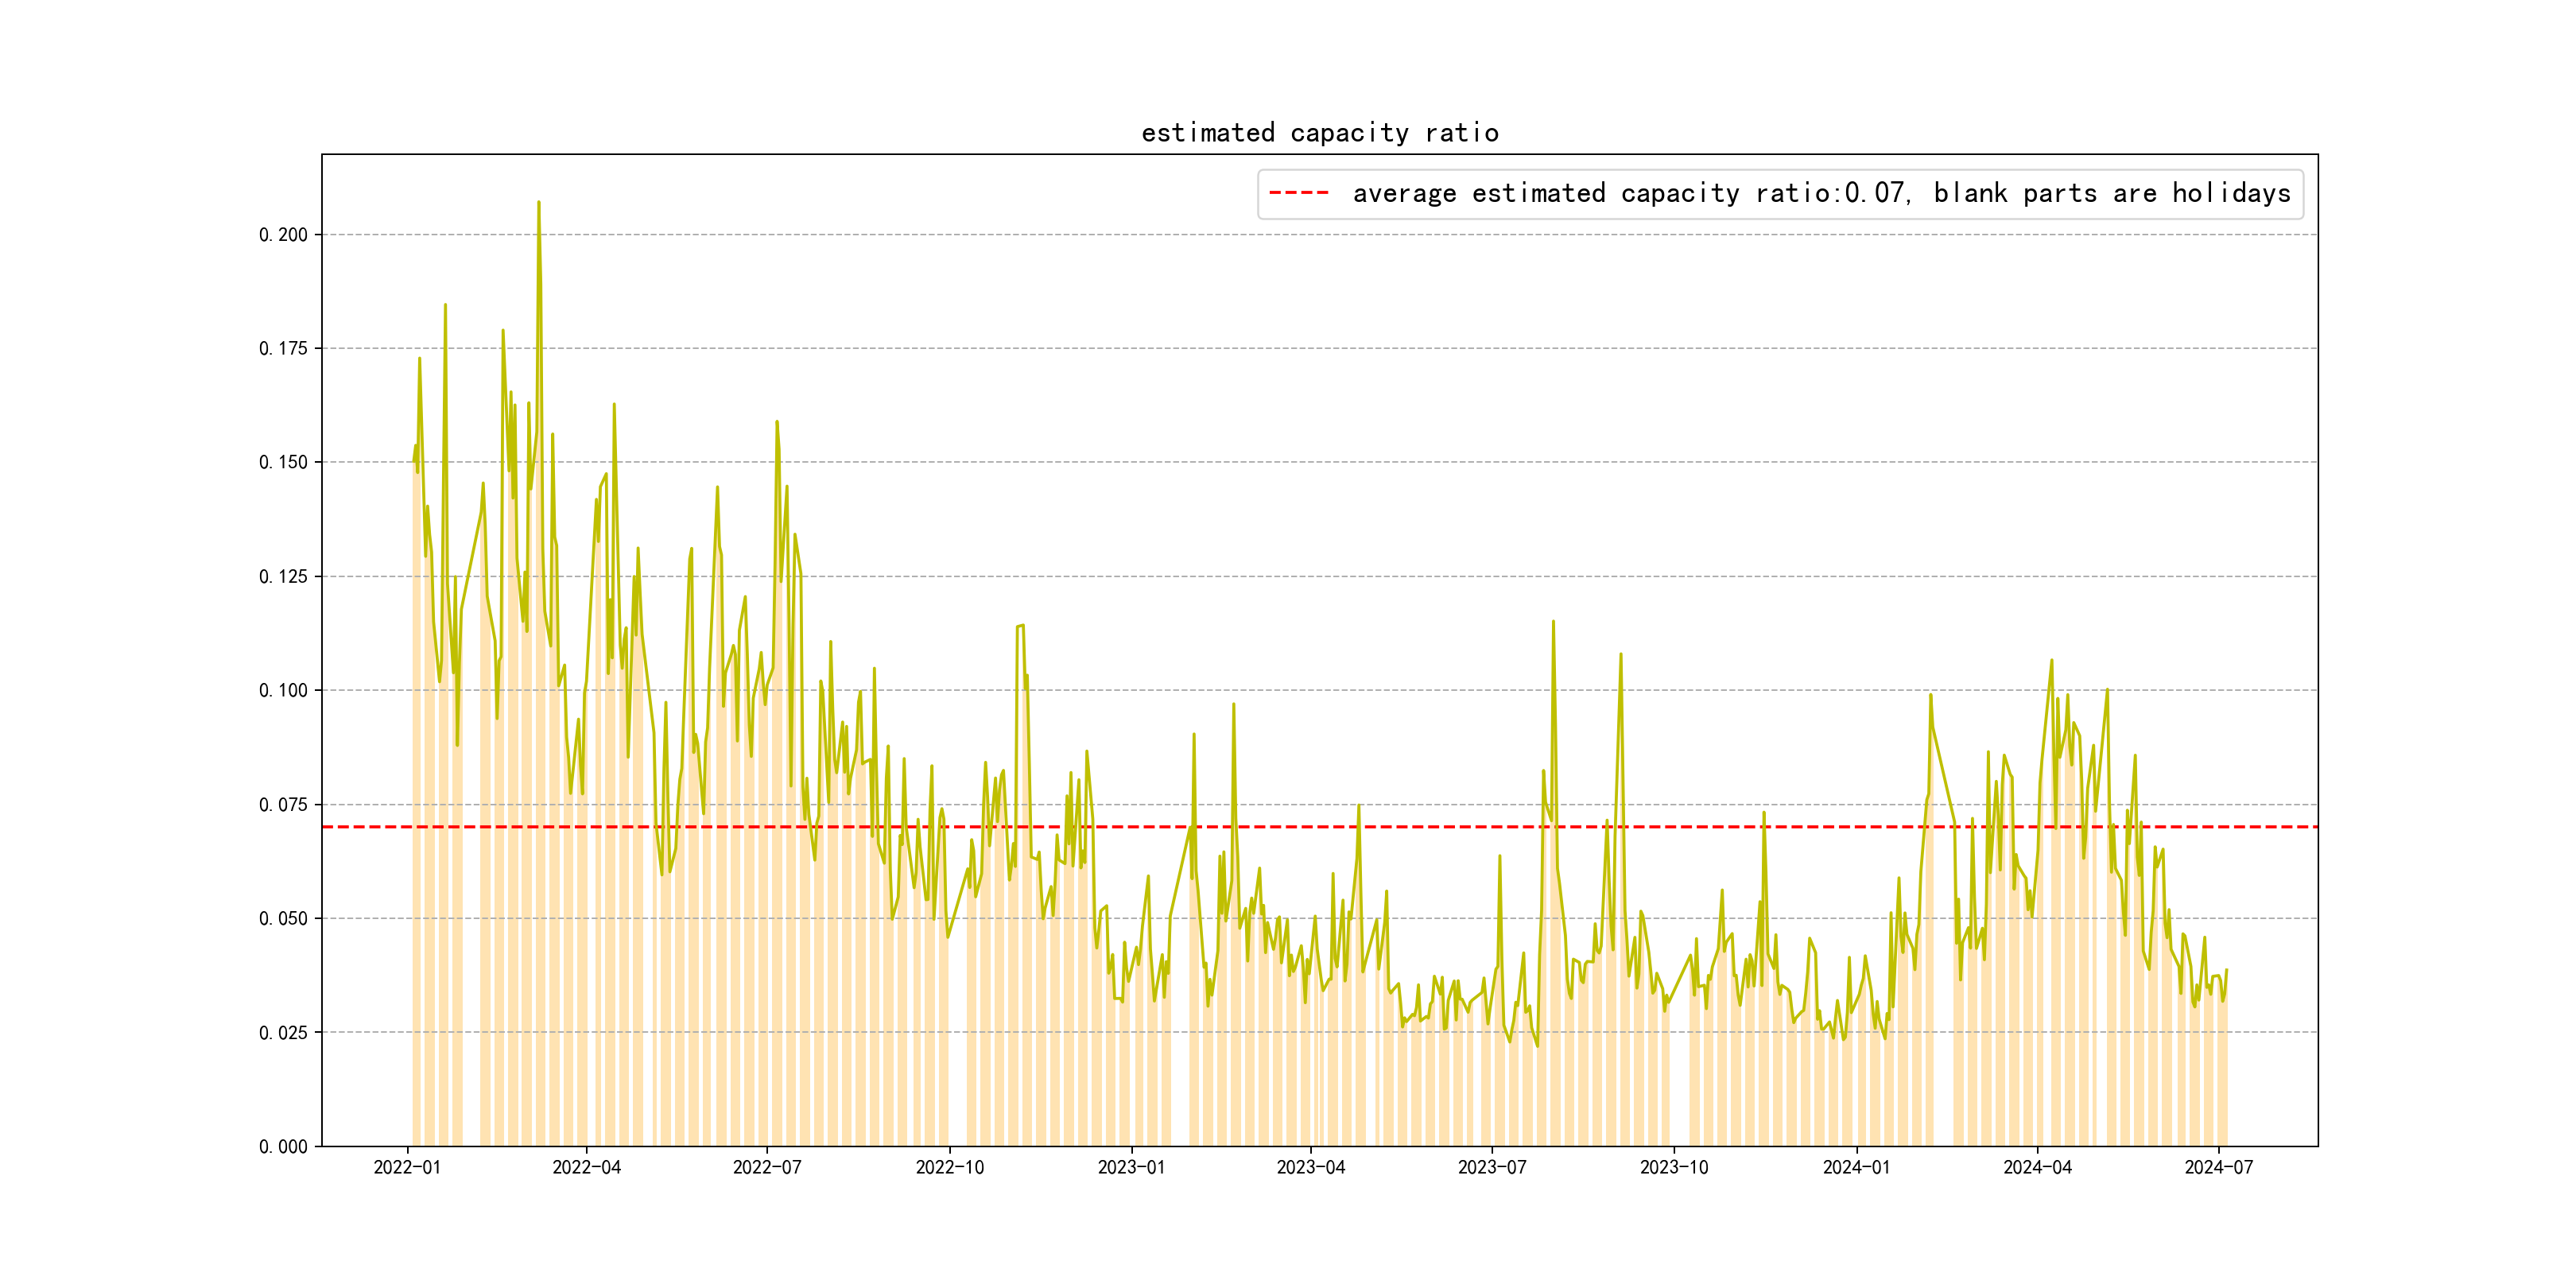Click the highest peak of the yellow line
Viewport: 2576px width, 1288px height.
(539, 203)
